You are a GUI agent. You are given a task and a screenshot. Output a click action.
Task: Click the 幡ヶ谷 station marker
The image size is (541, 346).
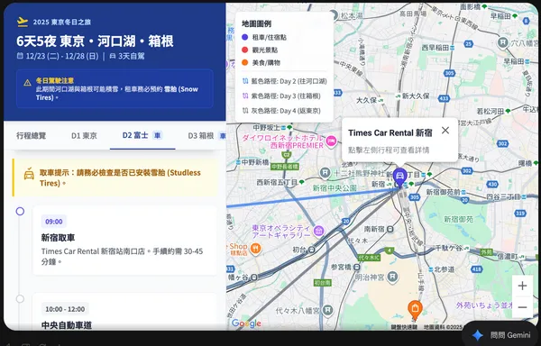[x=254, y=278]
